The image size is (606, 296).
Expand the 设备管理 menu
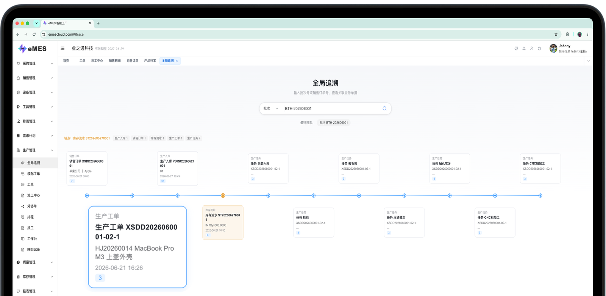35,92
